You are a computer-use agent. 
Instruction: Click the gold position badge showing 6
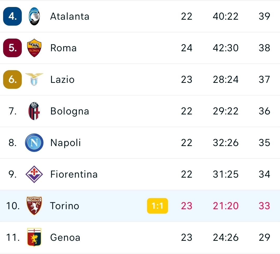click(12, 79)
